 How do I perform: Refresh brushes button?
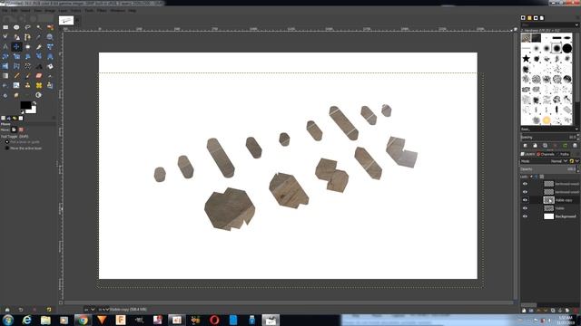click(x=565, y=146)
